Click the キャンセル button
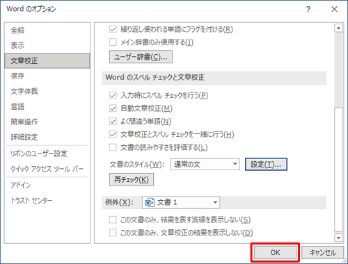 323,252
